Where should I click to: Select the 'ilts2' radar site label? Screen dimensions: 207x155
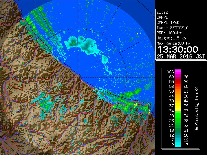point(162,12)
